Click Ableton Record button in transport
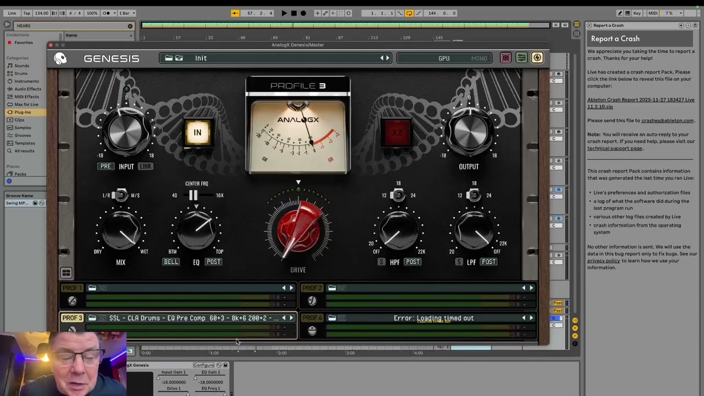704x396 pixels. click(x=303, y=13)
